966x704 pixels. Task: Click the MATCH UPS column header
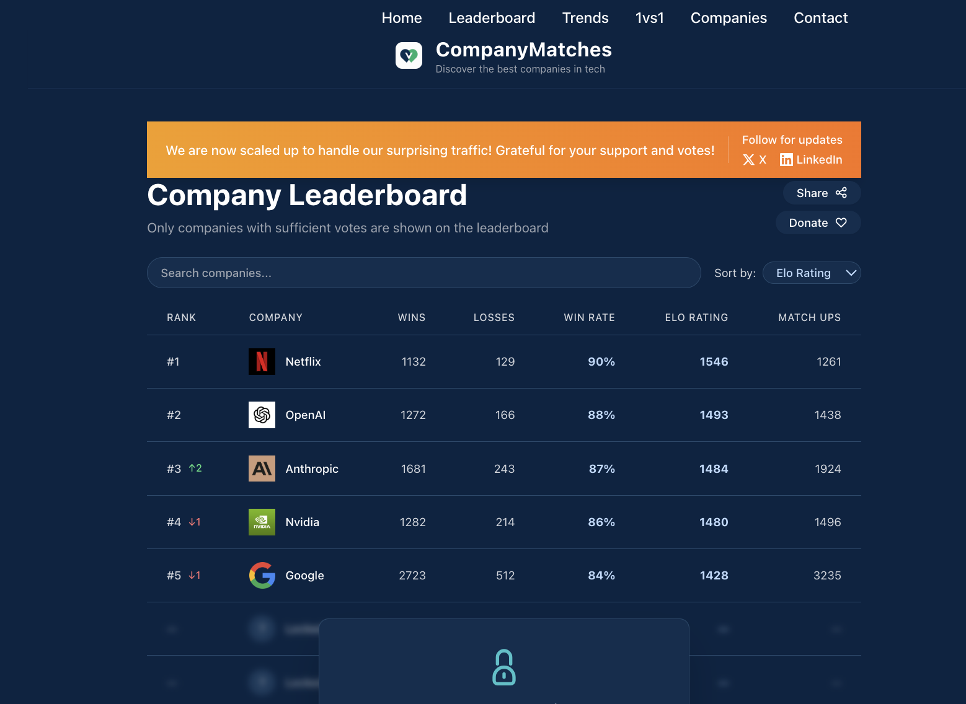[810, 317]
